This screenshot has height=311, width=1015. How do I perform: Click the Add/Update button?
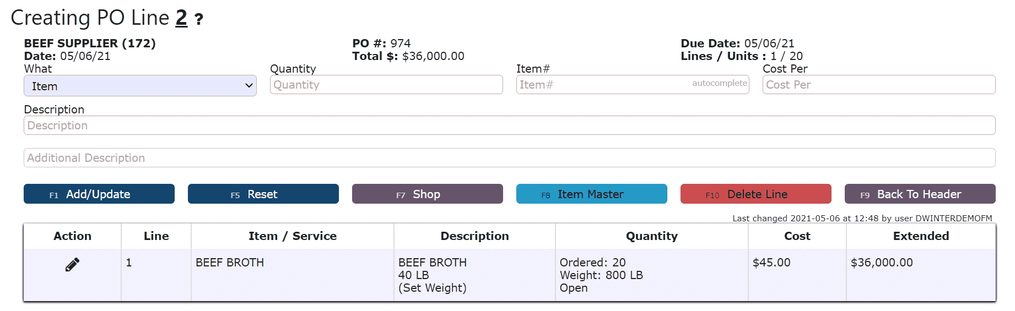[99, 194]
